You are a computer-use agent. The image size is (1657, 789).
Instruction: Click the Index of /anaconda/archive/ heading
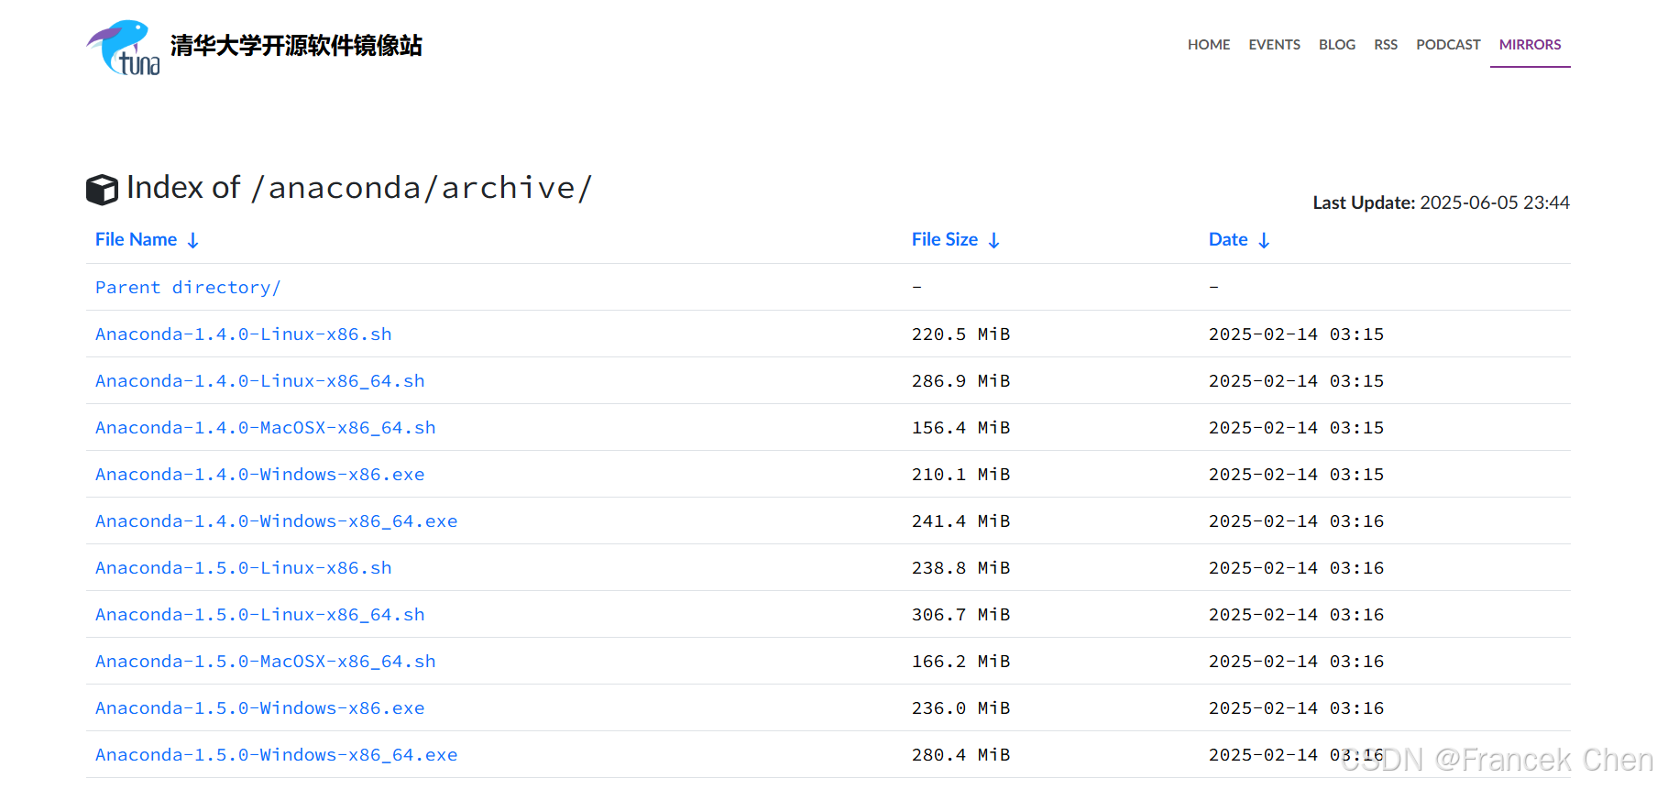[359, 188]
